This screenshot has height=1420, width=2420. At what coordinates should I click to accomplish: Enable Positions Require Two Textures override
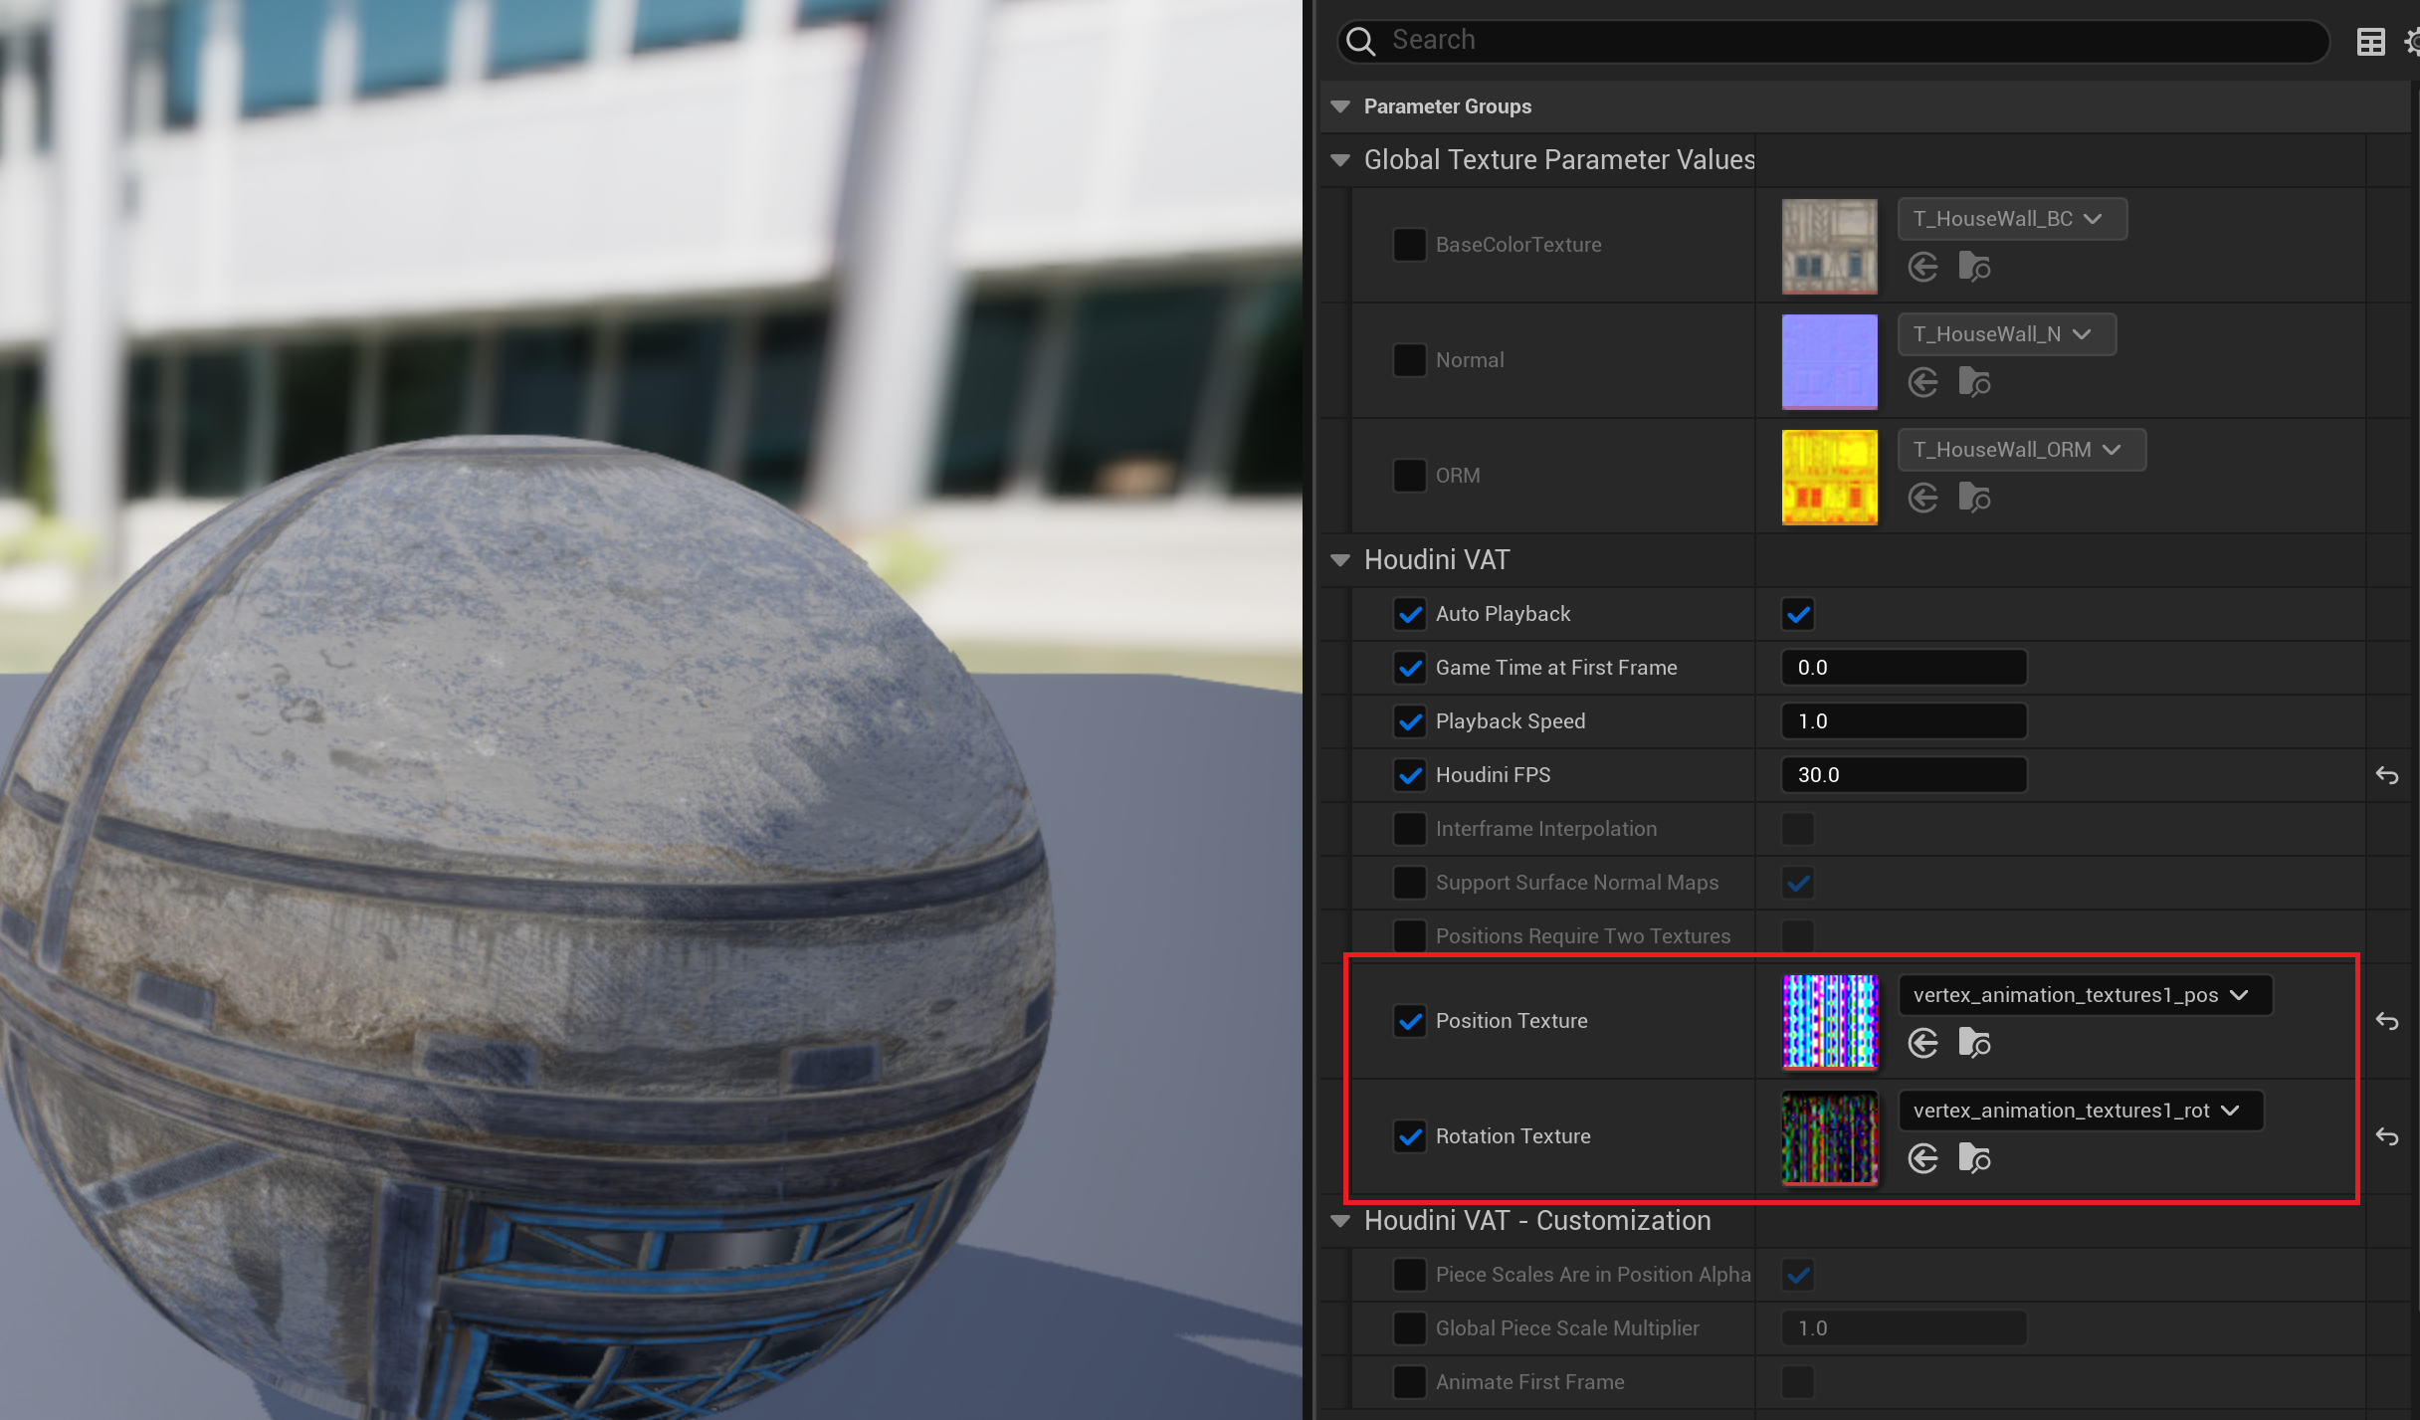[1409, 936]
